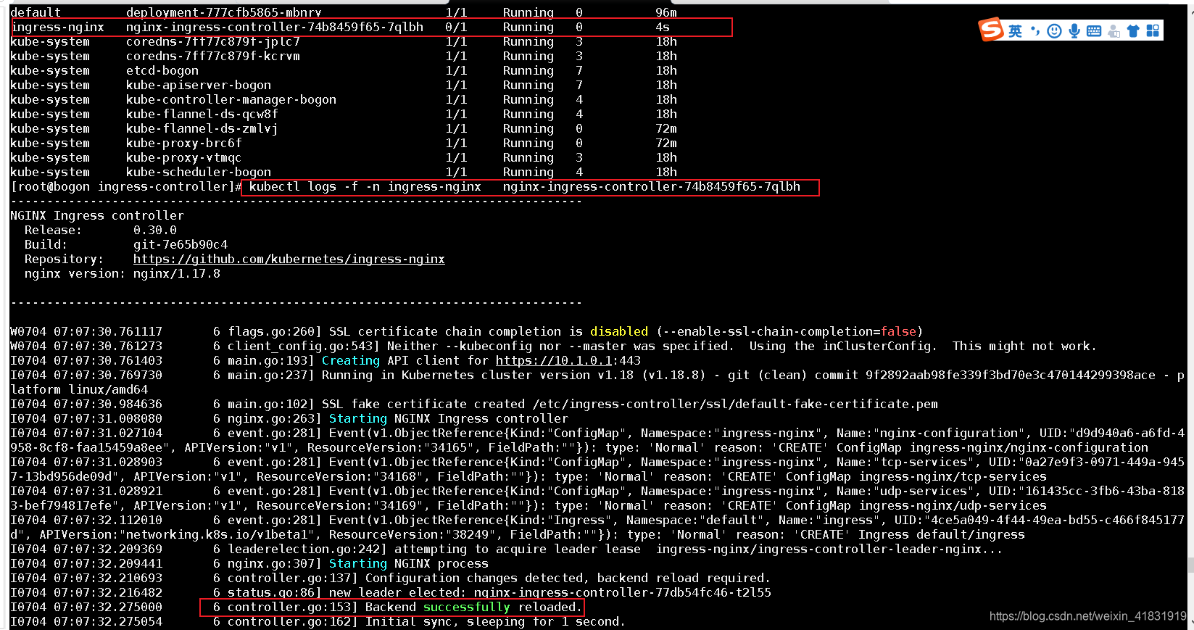Click 'Configuration changes detected, backend reload required.' line
Screen dimensions: 1194x630
coord(568,578)
